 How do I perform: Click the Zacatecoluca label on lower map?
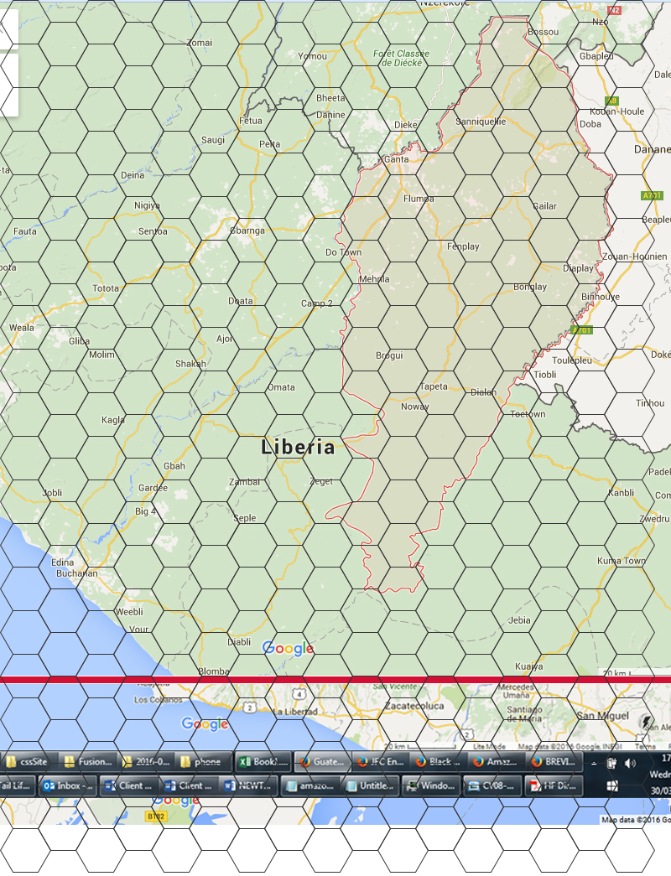point(414,706)
